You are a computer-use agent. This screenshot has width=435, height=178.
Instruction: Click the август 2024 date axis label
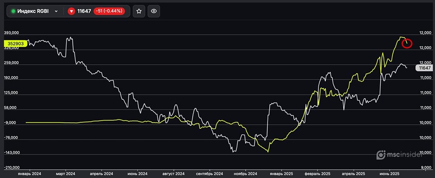(174, 173)
